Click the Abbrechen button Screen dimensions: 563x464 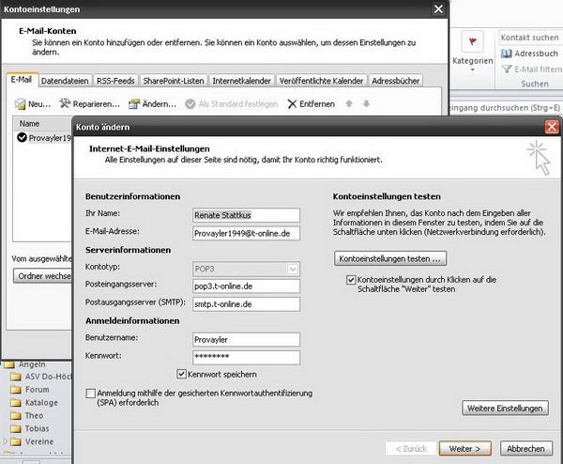coord(526,449)
